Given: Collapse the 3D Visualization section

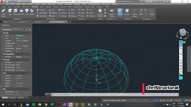Looking at the screenshot, I should [x=29, y=54].
